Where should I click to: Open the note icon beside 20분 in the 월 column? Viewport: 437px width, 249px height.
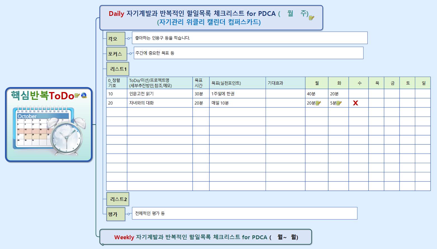pyautogui.click(x=318, y=103)
